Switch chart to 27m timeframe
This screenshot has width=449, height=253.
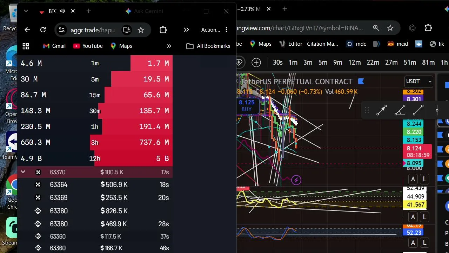click(x=391, y=63)
